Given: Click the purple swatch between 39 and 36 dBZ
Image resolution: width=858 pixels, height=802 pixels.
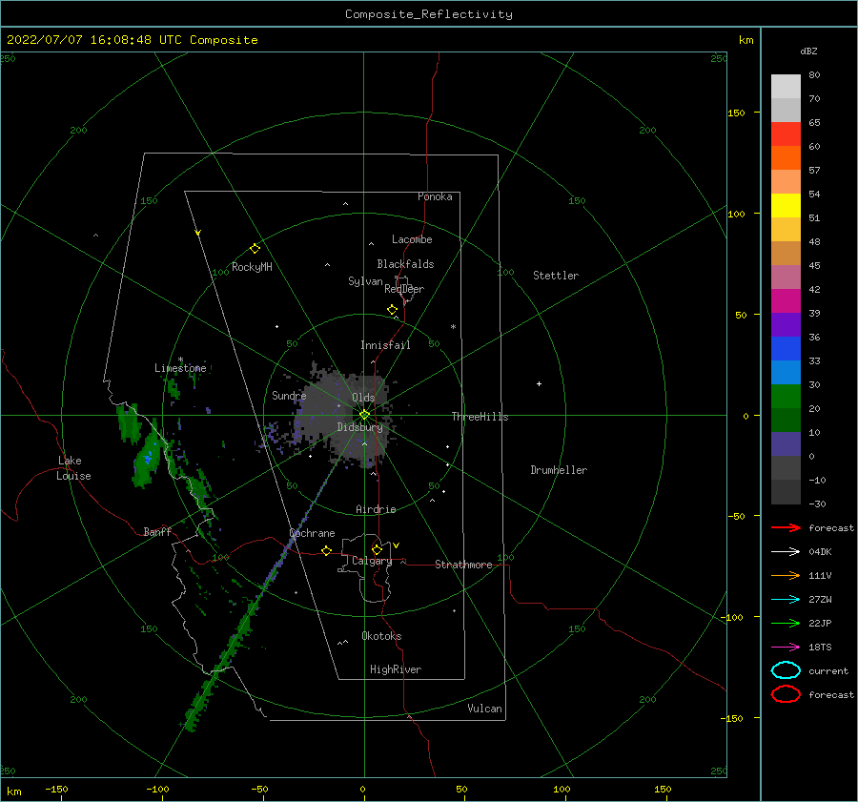Looking at the screenshot, I should (x=786, y=325).
